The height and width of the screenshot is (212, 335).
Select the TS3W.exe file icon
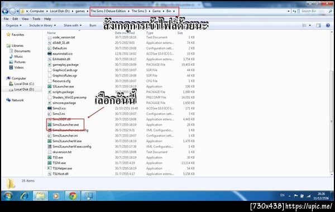(49, 163)
